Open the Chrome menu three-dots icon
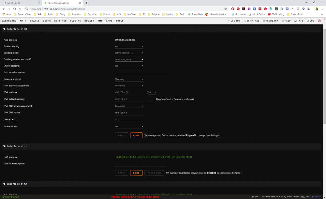326x199 pixels. (x=322, y=9)
